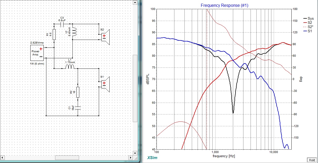Click the 6.8uF value of C3
Viewport: 318px width, 163px height.
click(62, 20)
